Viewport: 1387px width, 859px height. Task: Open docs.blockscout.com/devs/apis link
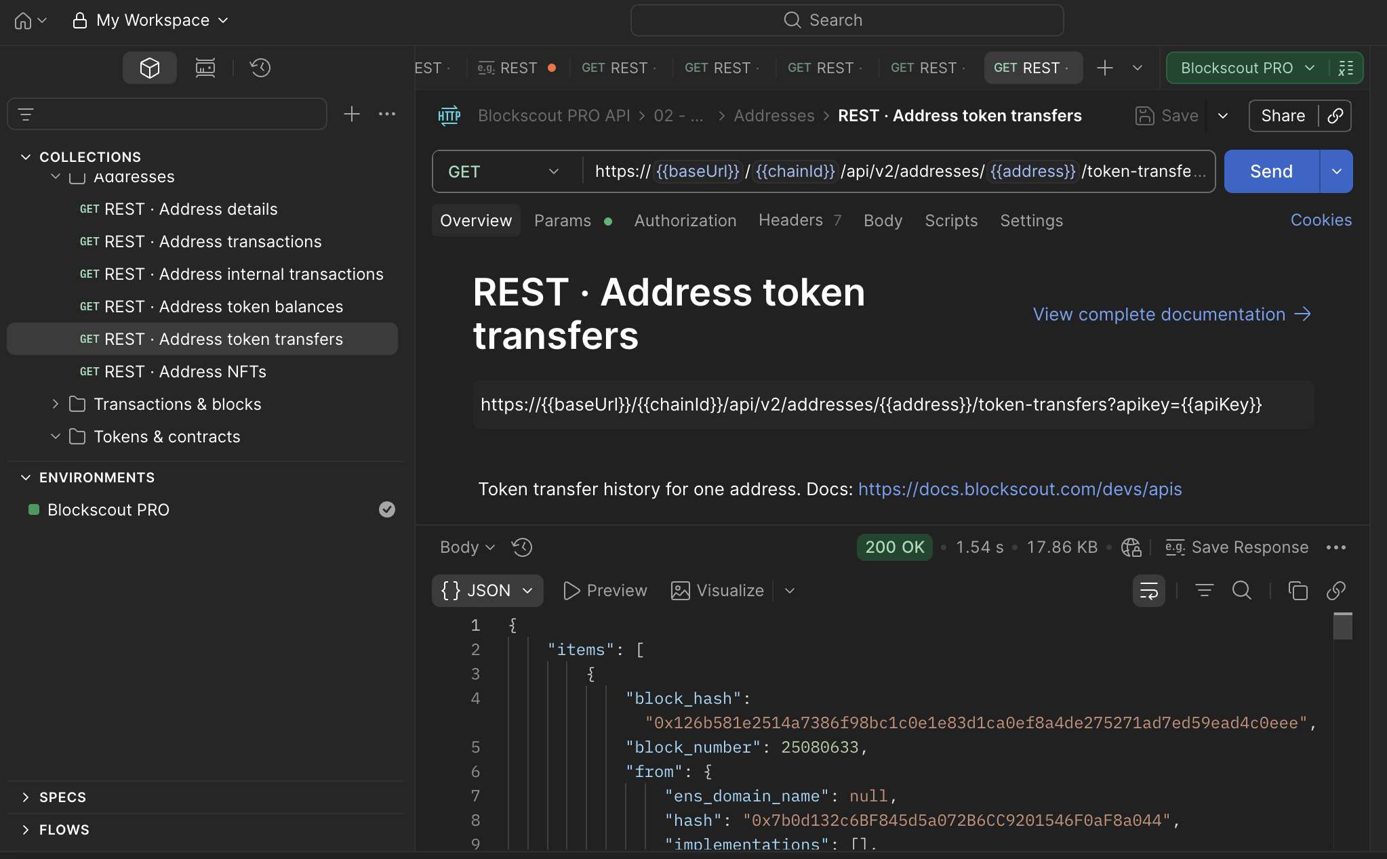(x=1020, y=489)
